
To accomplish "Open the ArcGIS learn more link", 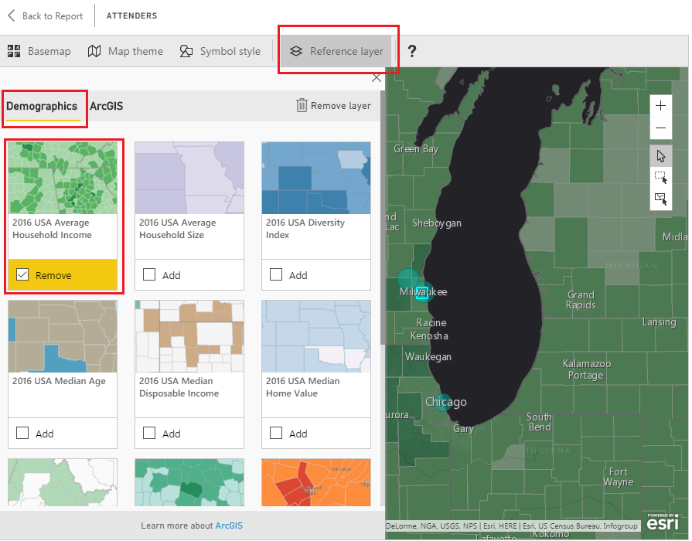I will (229, 526).
